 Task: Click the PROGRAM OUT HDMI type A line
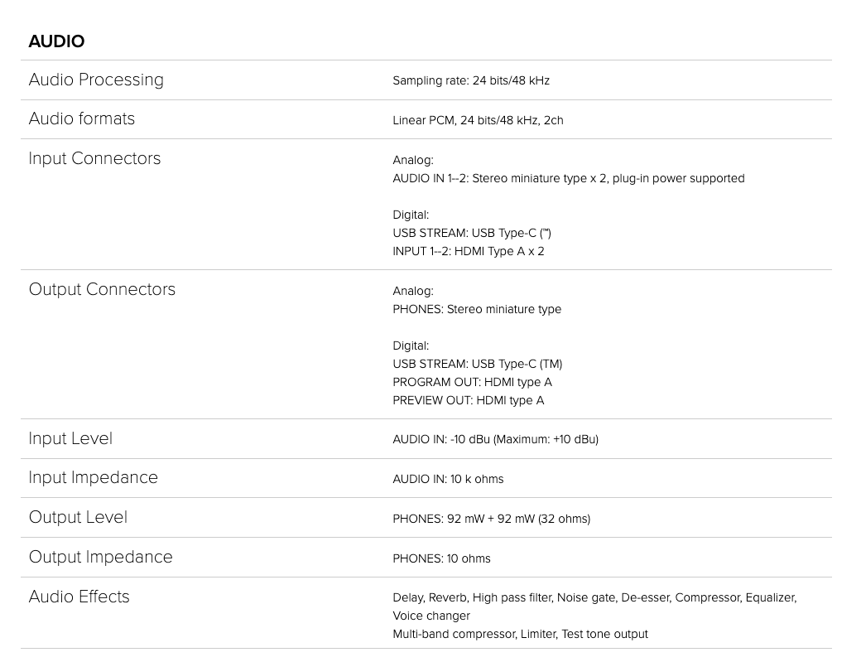pyautogui.click(x=472, y=382)
